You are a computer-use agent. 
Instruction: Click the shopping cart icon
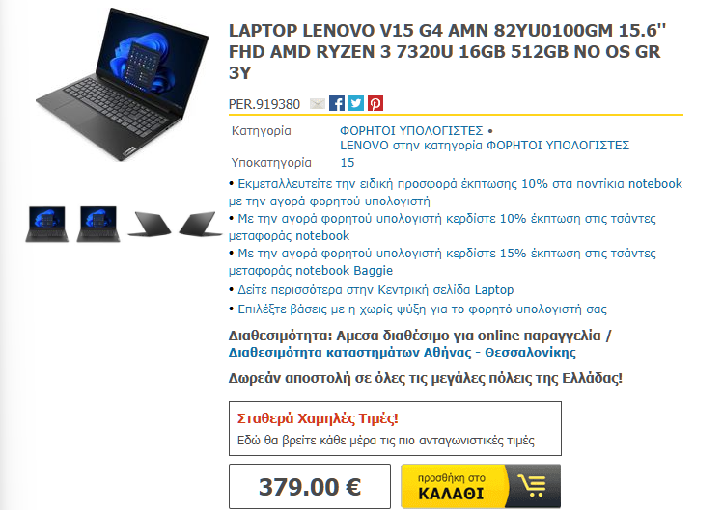coord(533,486)
